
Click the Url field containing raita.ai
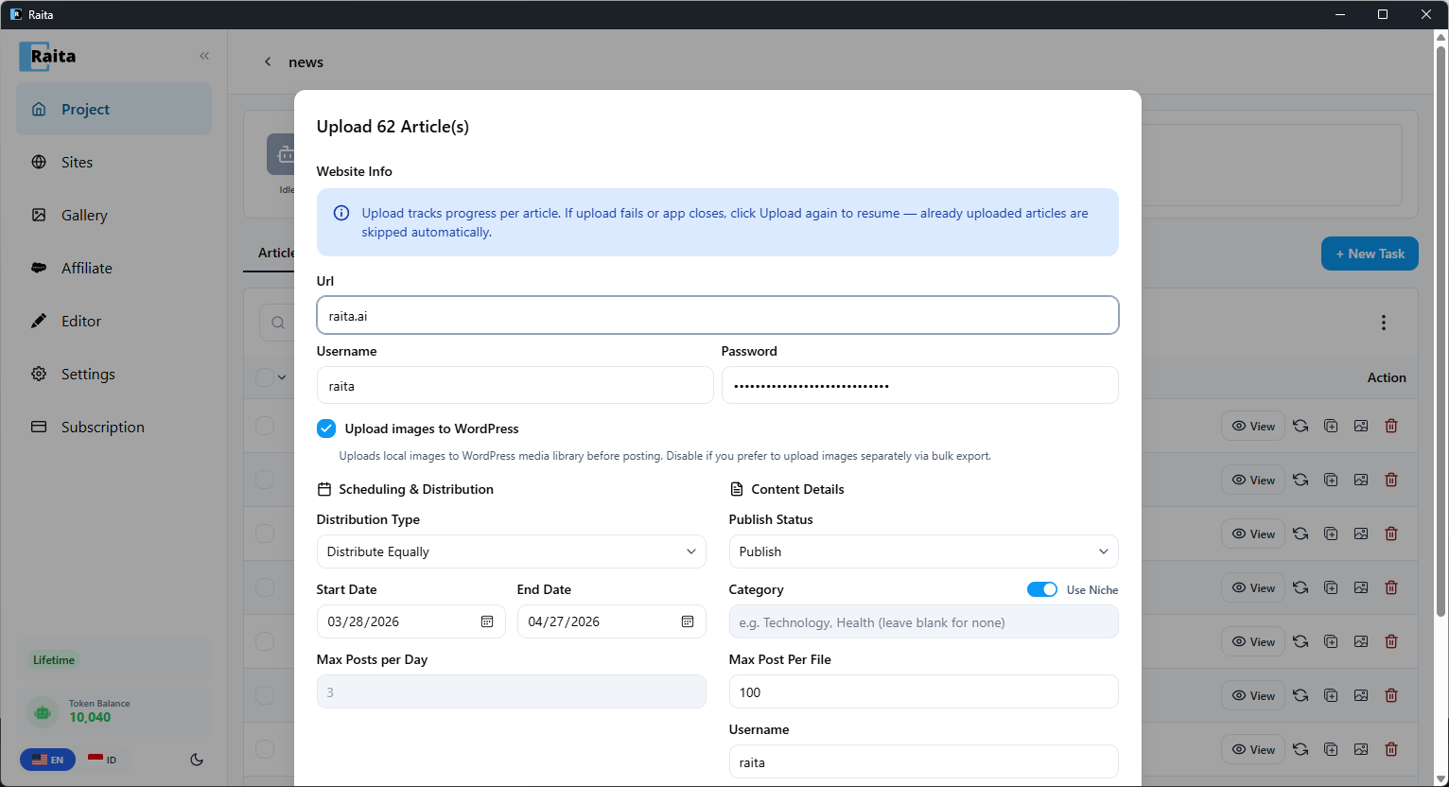[717, 315]
